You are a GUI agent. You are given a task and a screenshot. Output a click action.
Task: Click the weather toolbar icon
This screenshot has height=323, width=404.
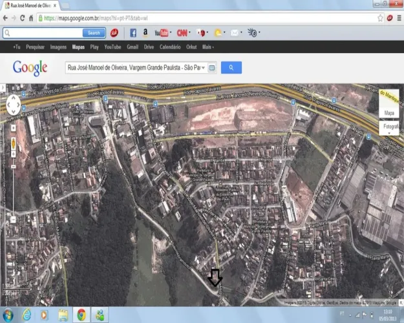click(x=218, y=33)
